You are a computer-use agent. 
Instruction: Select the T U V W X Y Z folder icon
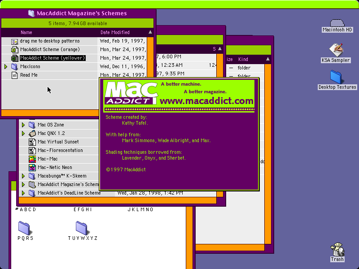coord(82,228)
